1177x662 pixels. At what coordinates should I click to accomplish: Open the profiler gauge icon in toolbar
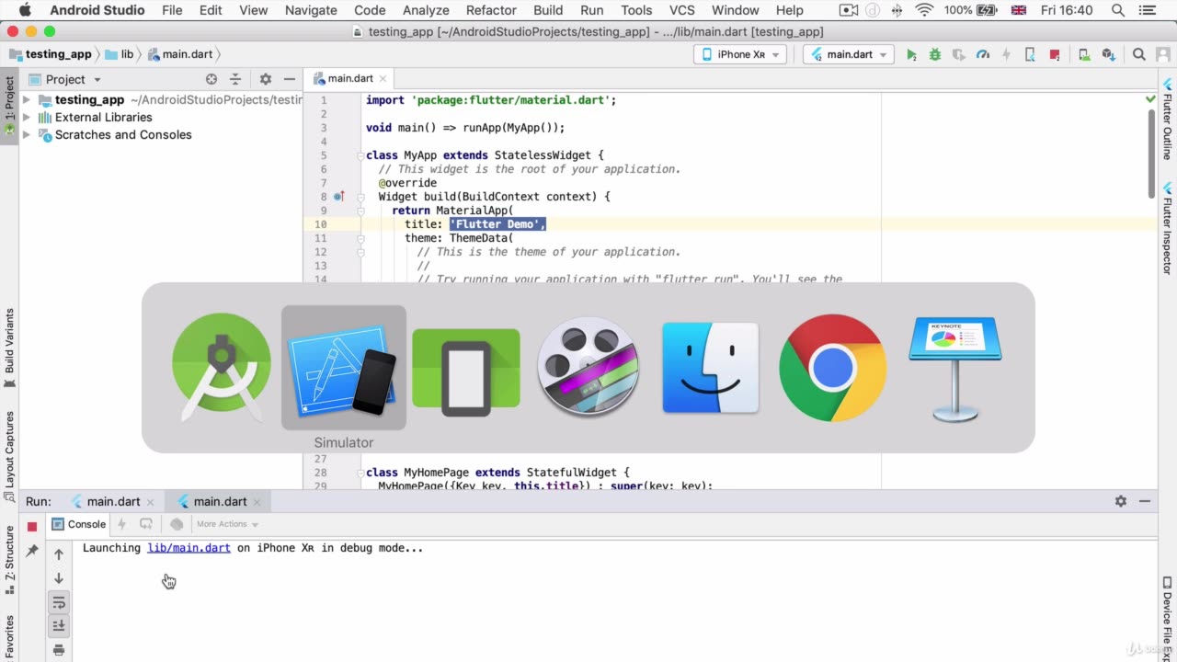click(983, 54)
